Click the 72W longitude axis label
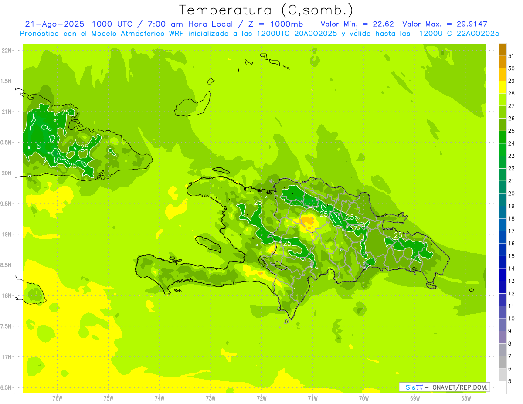Viewport: 523px width, 404px height. (x=261, y=398)
